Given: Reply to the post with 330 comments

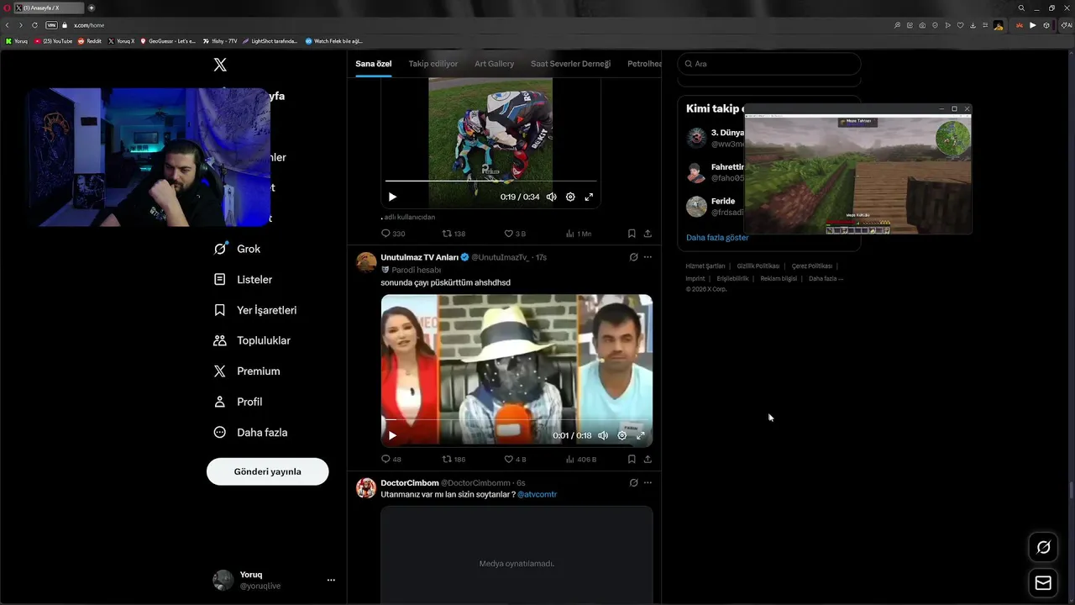Looking at the screenshot, I should coord(393,234).
